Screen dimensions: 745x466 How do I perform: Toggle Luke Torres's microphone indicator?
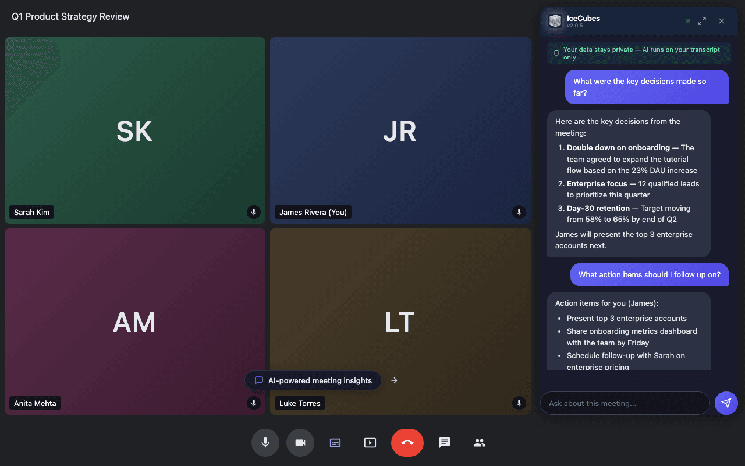pos(519,403)
